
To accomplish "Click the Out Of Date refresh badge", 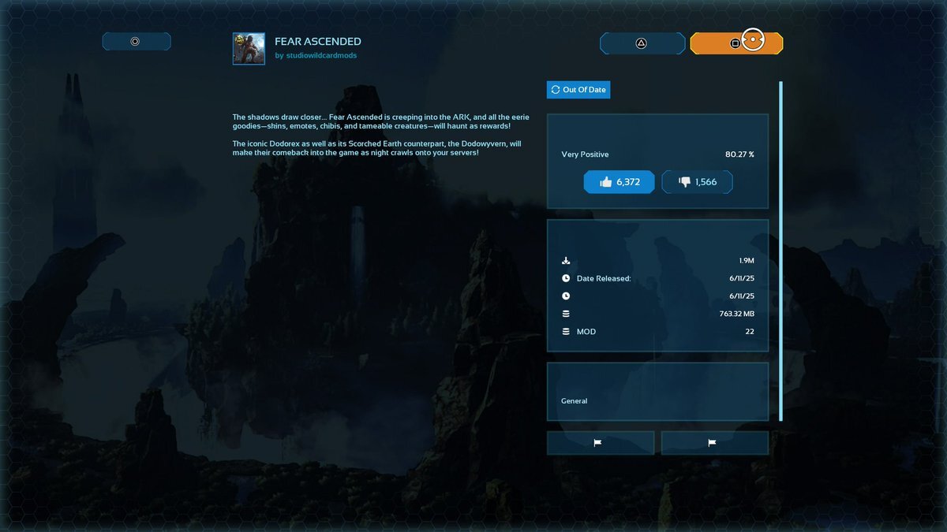I will point(578,90).
